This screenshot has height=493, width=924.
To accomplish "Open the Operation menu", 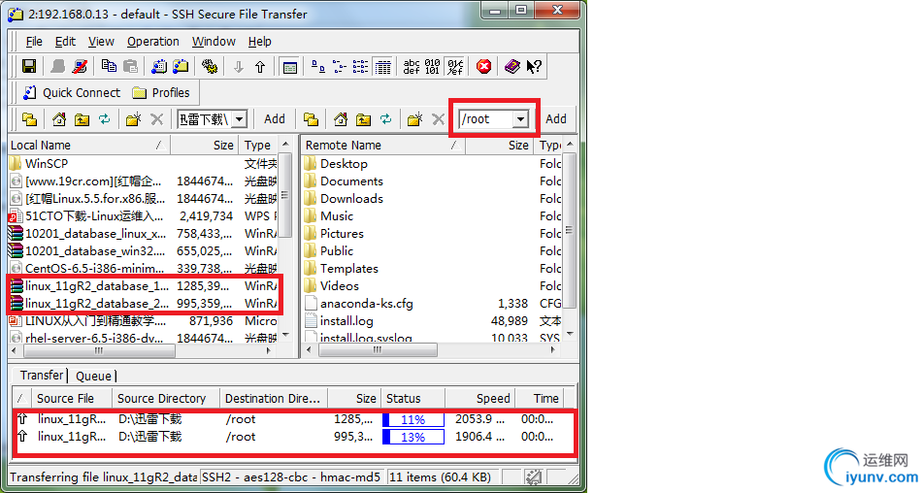I will click(x=152, y=42).
